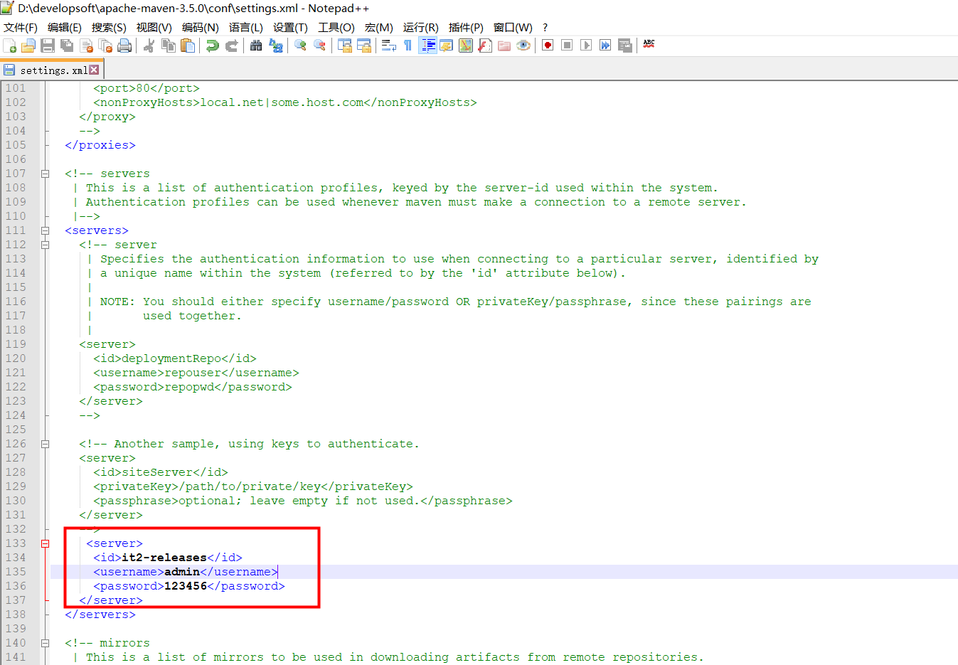Click the password value '123456'
The width and height of the screenshot is (958, 665).
click(x=186, y=586)
